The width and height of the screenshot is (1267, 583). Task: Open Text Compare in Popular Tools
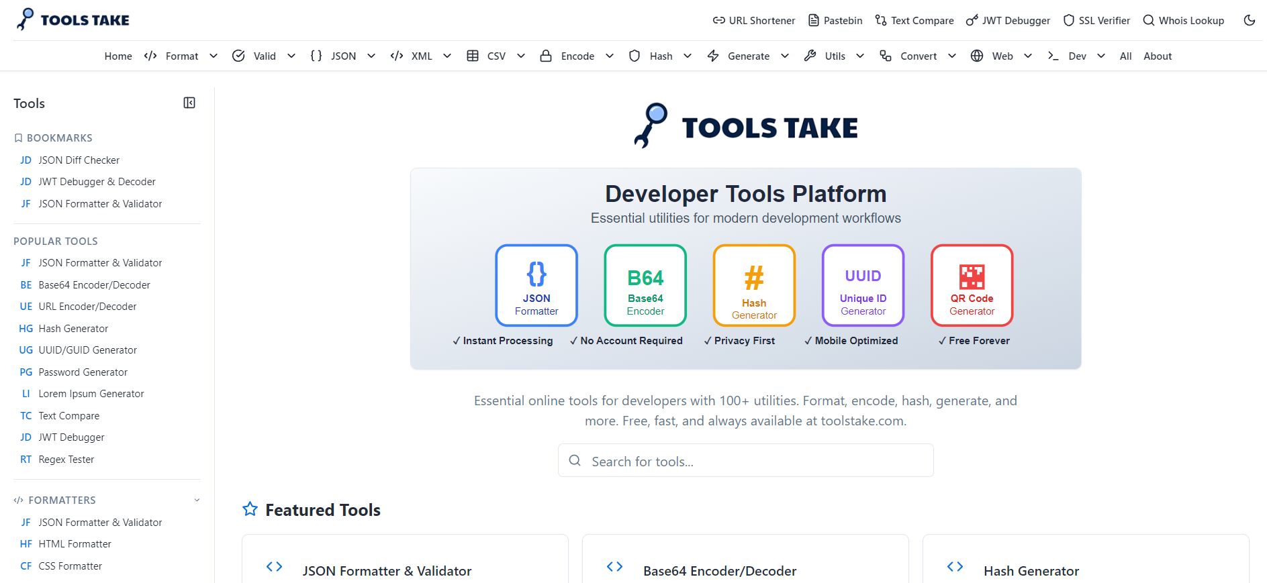click(68, 416)
